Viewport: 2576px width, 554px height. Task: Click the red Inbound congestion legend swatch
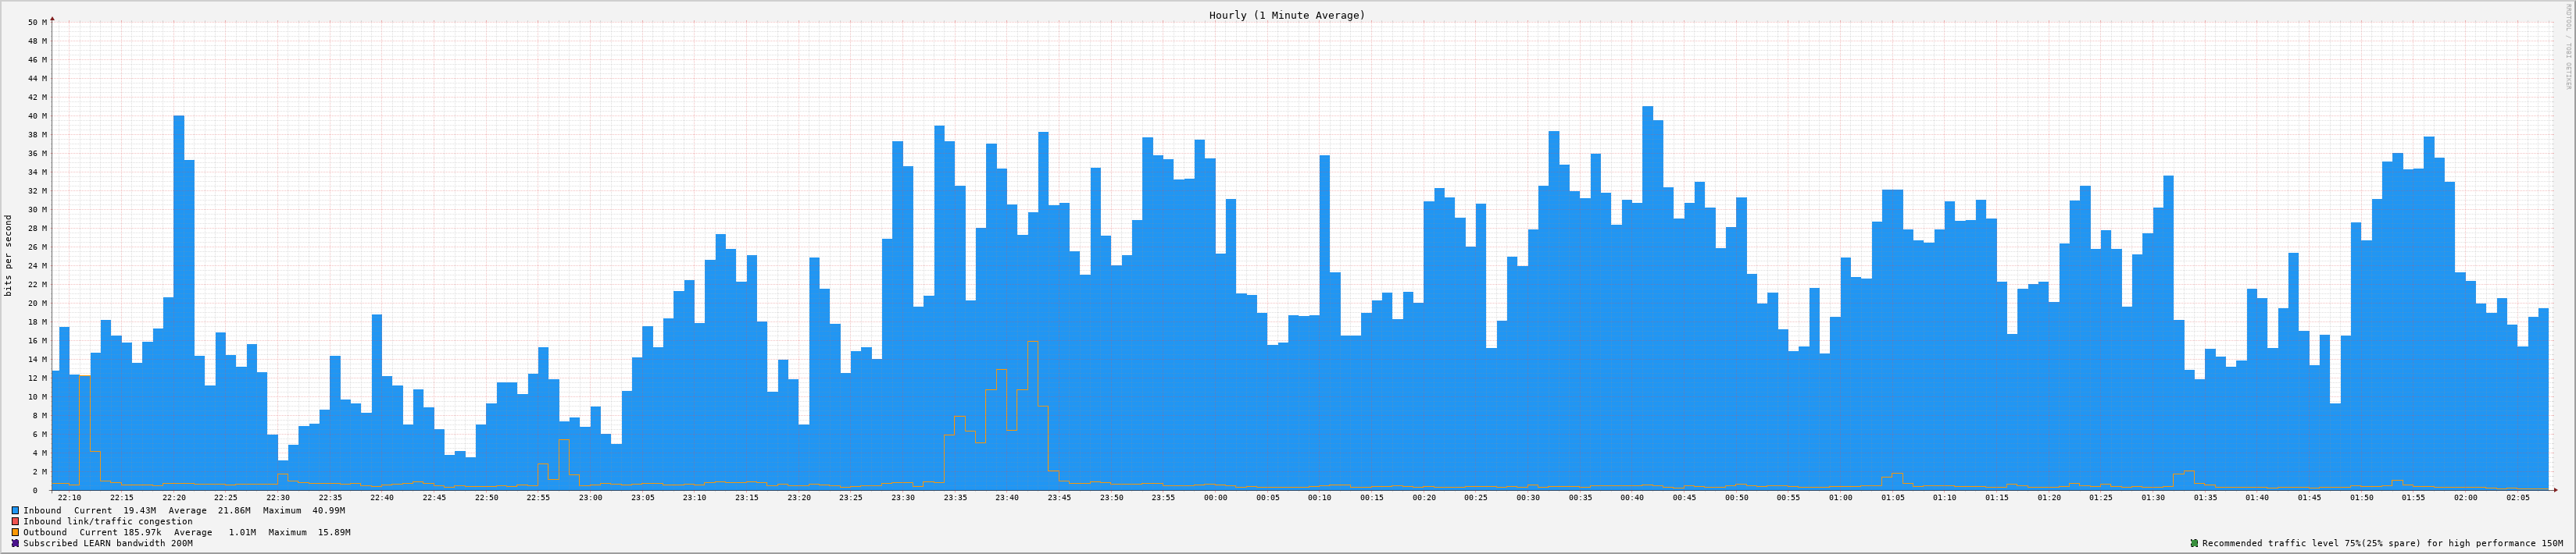(16, 521)
